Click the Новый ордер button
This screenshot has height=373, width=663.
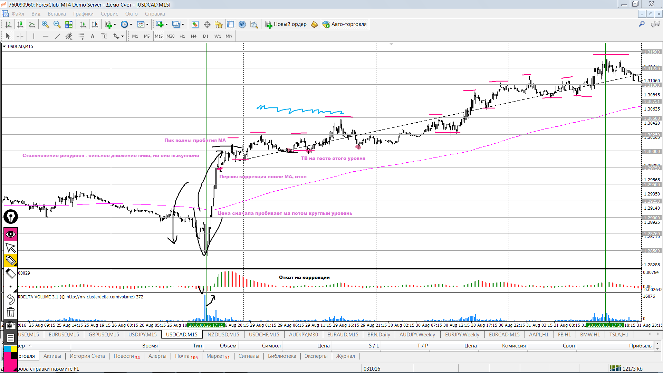point(286,24)
